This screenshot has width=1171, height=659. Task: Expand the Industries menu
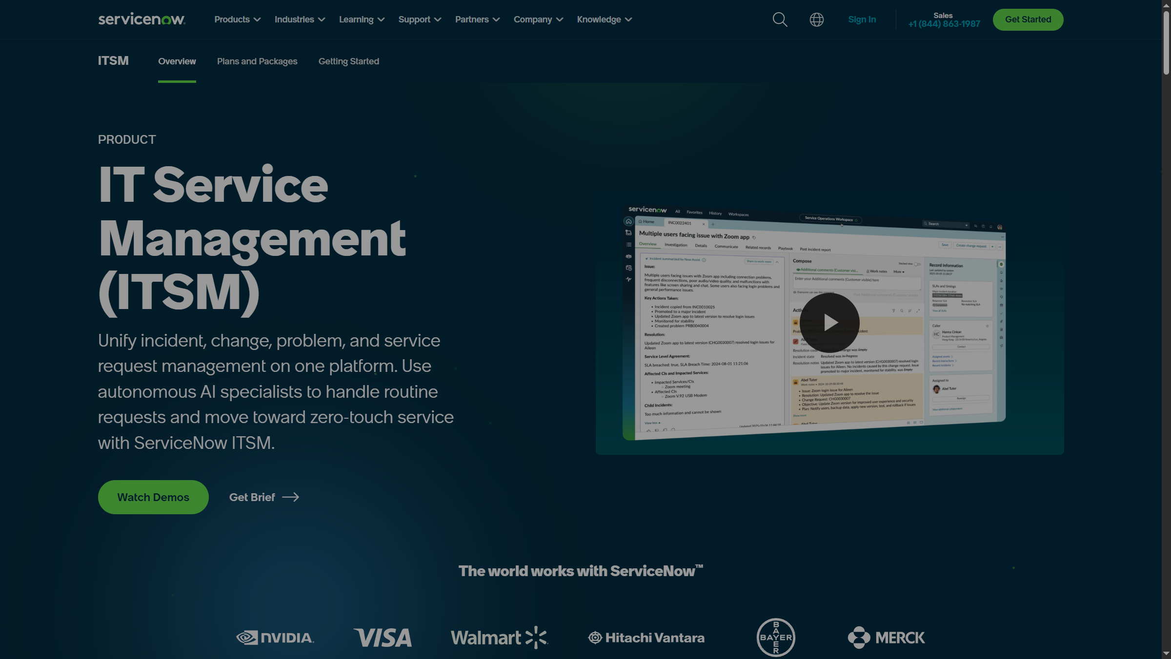[x=300, y=19]
